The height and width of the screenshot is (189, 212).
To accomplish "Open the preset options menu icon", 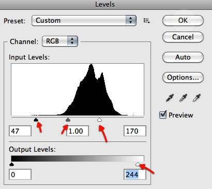I will point(147,21).
